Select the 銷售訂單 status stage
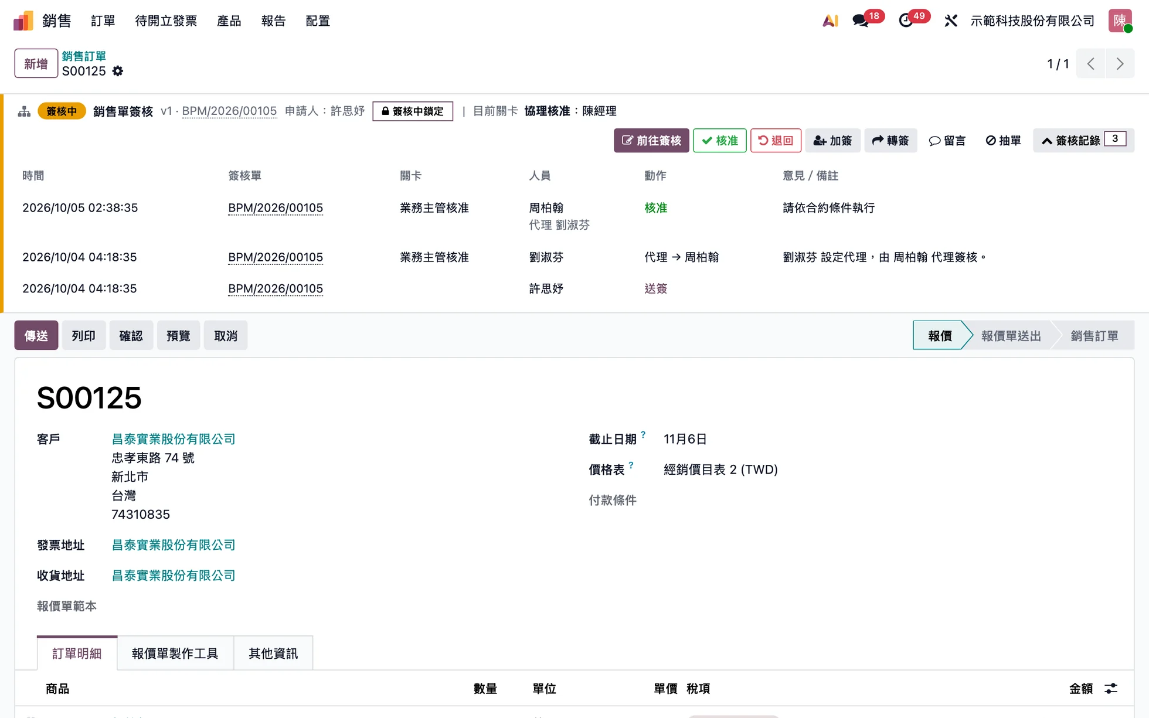1149x718 pixels. [1094, 335]
